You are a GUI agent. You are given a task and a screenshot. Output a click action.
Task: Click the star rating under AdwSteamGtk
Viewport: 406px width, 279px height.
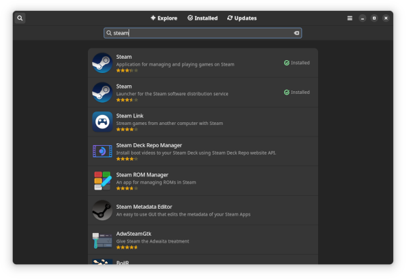pyautogui.click(x=127, y=247)
